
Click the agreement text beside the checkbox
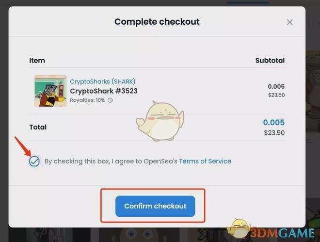click(138, 161)
